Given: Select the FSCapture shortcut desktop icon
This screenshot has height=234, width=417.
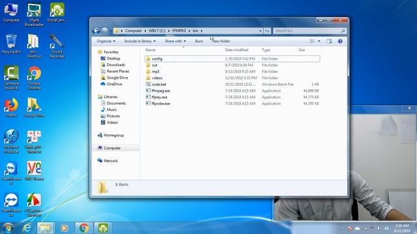Looking at the screenshot, I should [x=34, y=205].
